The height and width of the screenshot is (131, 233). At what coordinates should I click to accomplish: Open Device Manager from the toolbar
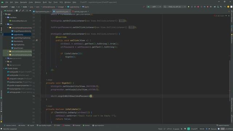(218, 7)
